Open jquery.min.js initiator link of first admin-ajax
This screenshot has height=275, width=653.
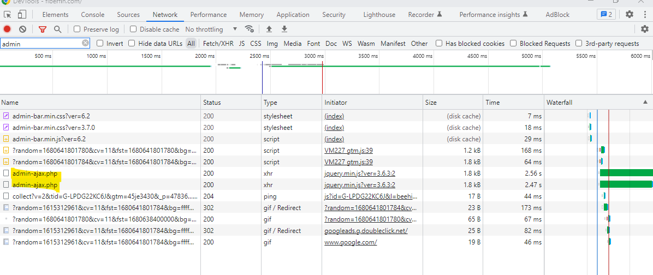coord(360,174)
